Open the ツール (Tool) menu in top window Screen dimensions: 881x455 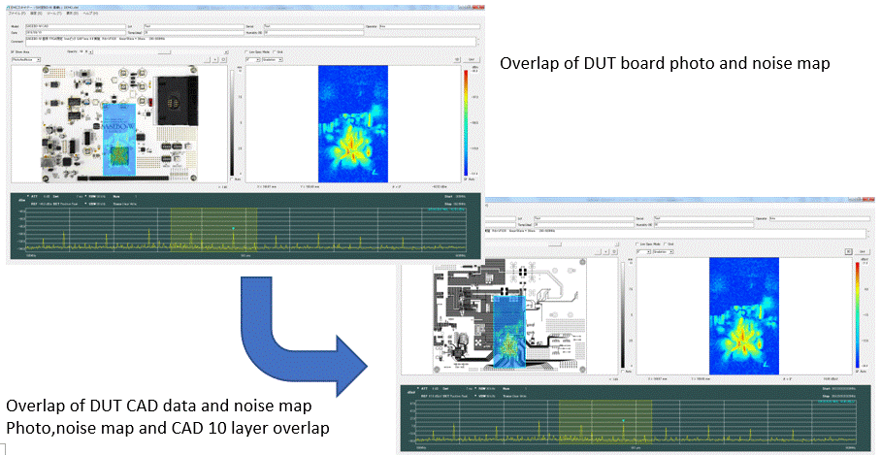[54, 13]
